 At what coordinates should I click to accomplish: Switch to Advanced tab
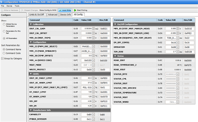(x=53, y=15)
